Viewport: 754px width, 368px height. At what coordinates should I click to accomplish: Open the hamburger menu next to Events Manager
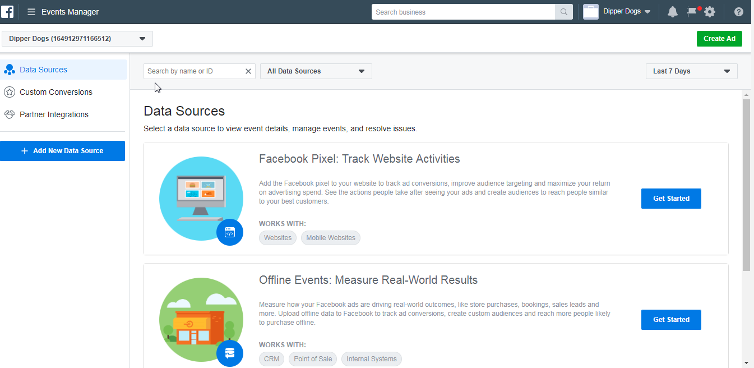(31, 12)
